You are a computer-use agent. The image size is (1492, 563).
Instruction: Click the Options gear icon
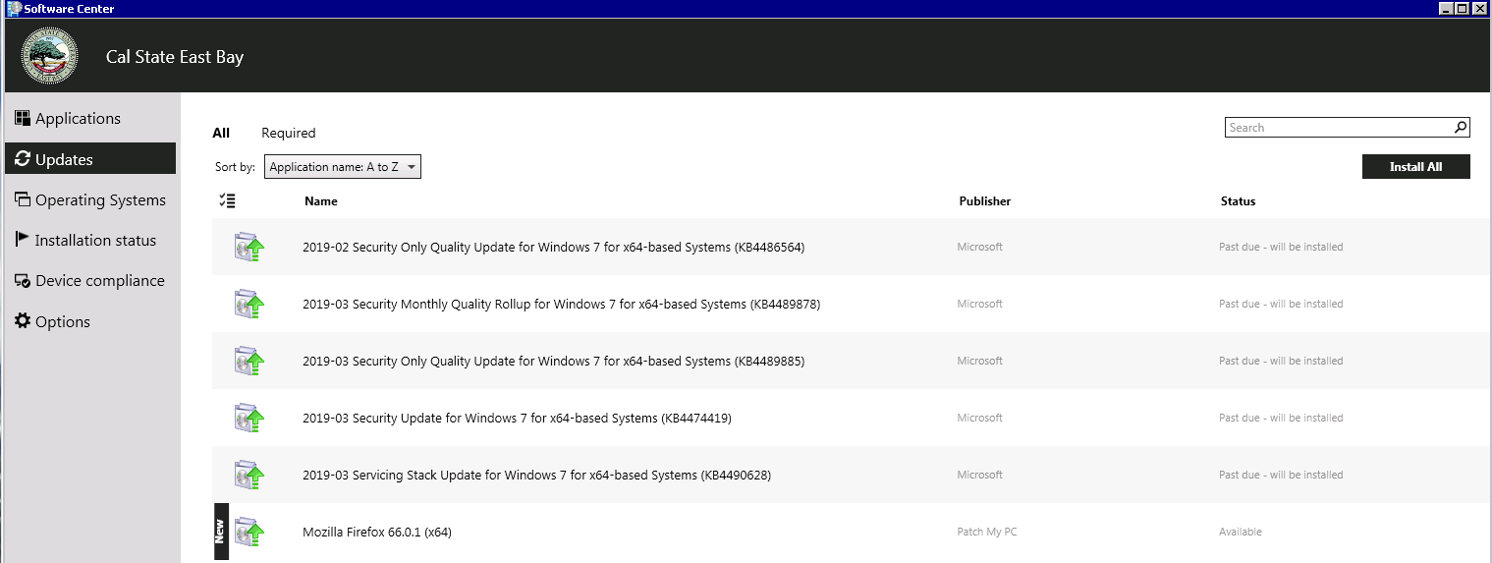point(23,321)
